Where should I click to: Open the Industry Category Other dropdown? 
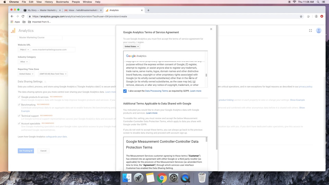pos(24,62)
